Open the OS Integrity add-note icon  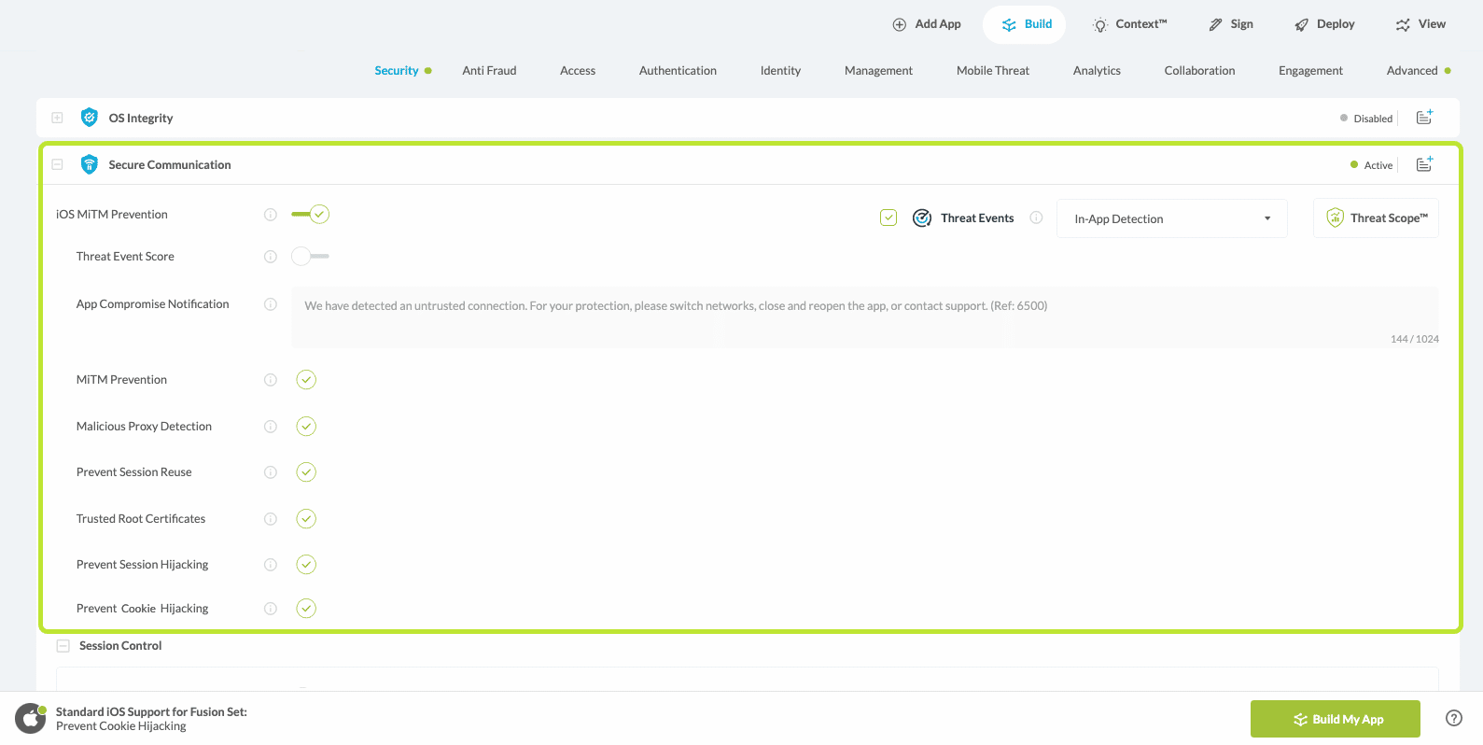click(1424, 118)
